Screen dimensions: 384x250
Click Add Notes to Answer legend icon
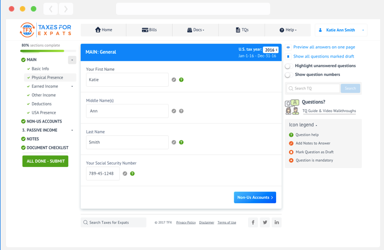[x=291, y=143]
